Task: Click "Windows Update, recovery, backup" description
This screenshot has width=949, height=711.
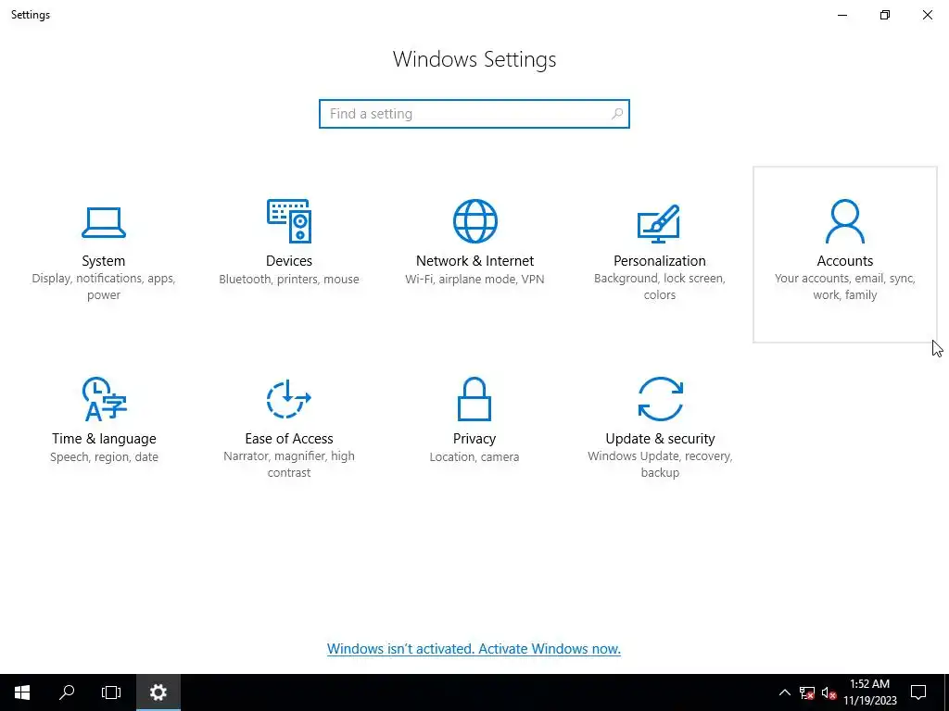Action: click(660, 465)
